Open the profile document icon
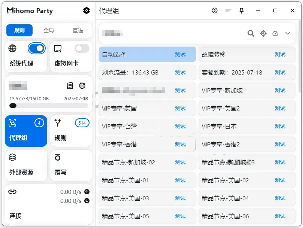303x228 pixels. click(70, 86)
